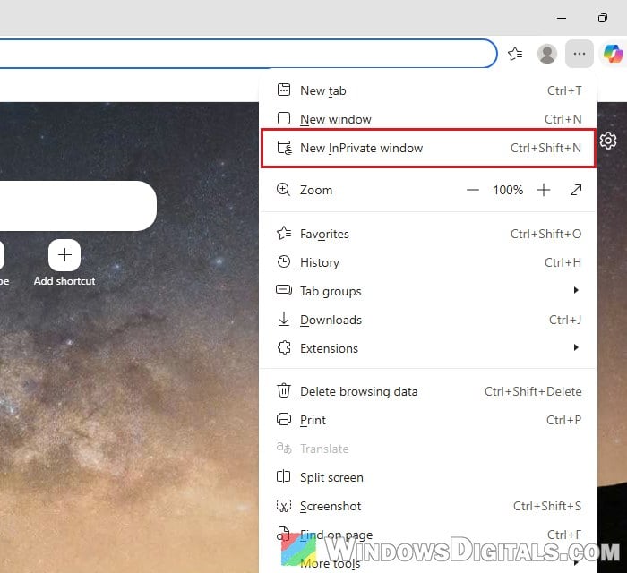This screenshot has width=627, height=573.
Task: Click the Split screen icon
Action: [284, 476]
